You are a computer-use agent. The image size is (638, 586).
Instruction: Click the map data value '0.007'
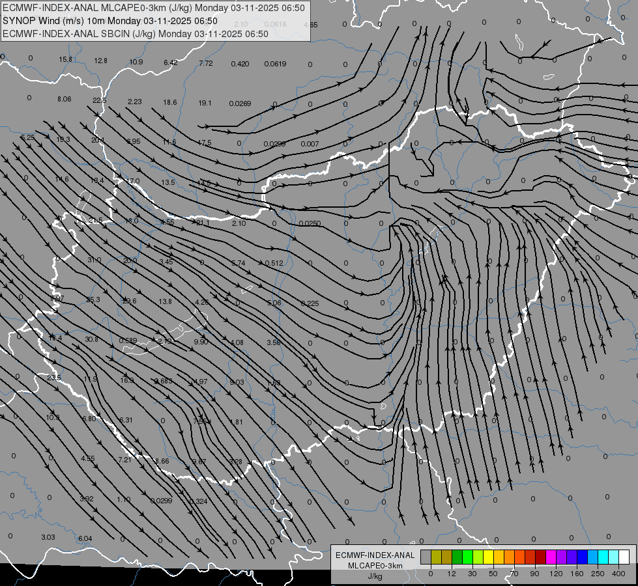pos(310,144)
